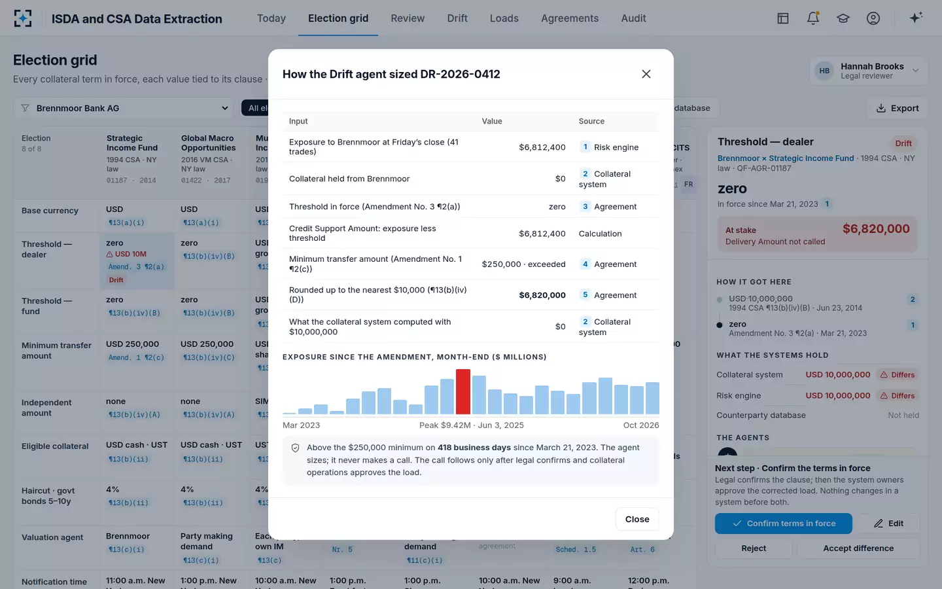Open the user account icon

click(x=873, y=18)
